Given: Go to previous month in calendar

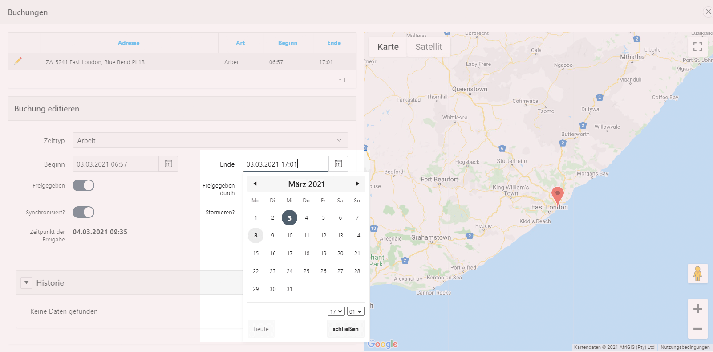Looking at the screenshot, I should point(255,184).
